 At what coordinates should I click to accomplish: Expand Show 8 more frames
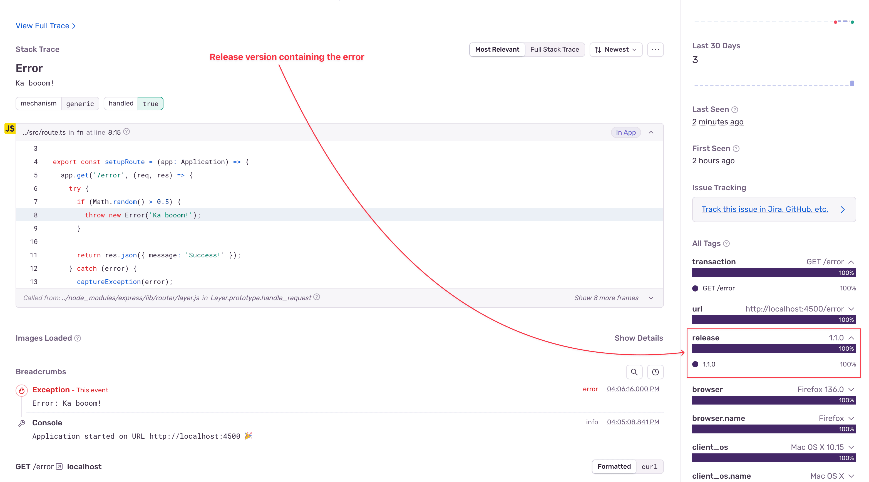tap(606, 297)
